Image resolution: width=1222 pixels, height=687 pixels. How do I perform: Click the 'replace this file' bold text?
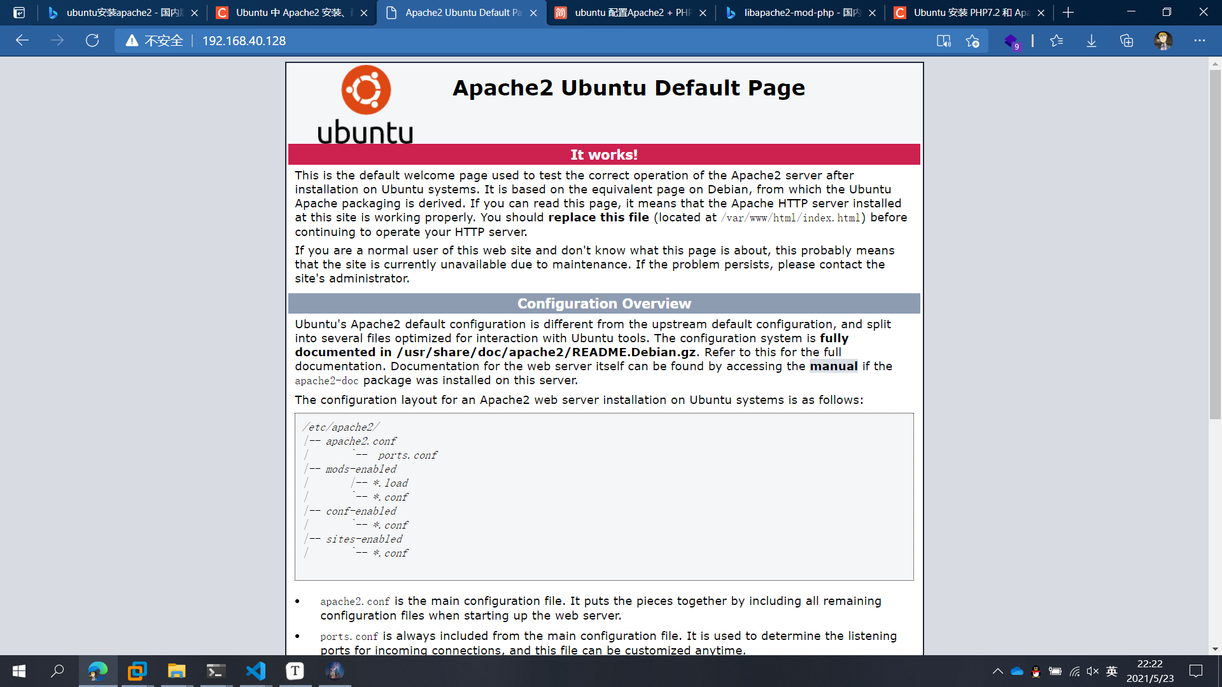pyautogui.click(x=598, y=218)
